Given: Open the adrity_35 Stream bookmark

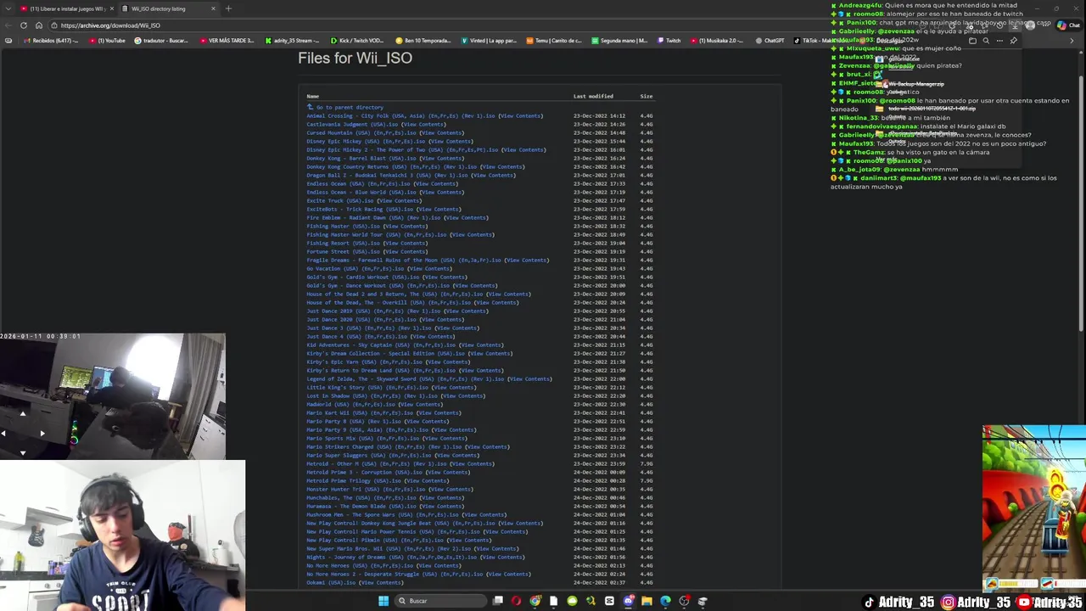Looking at the screenshot, I should (292, 41).
